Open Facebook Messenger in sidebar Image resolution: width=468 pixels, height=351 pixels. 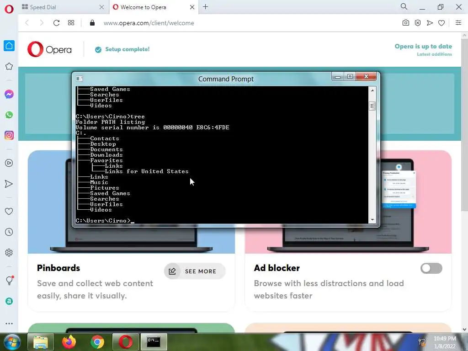pos(9,94)
